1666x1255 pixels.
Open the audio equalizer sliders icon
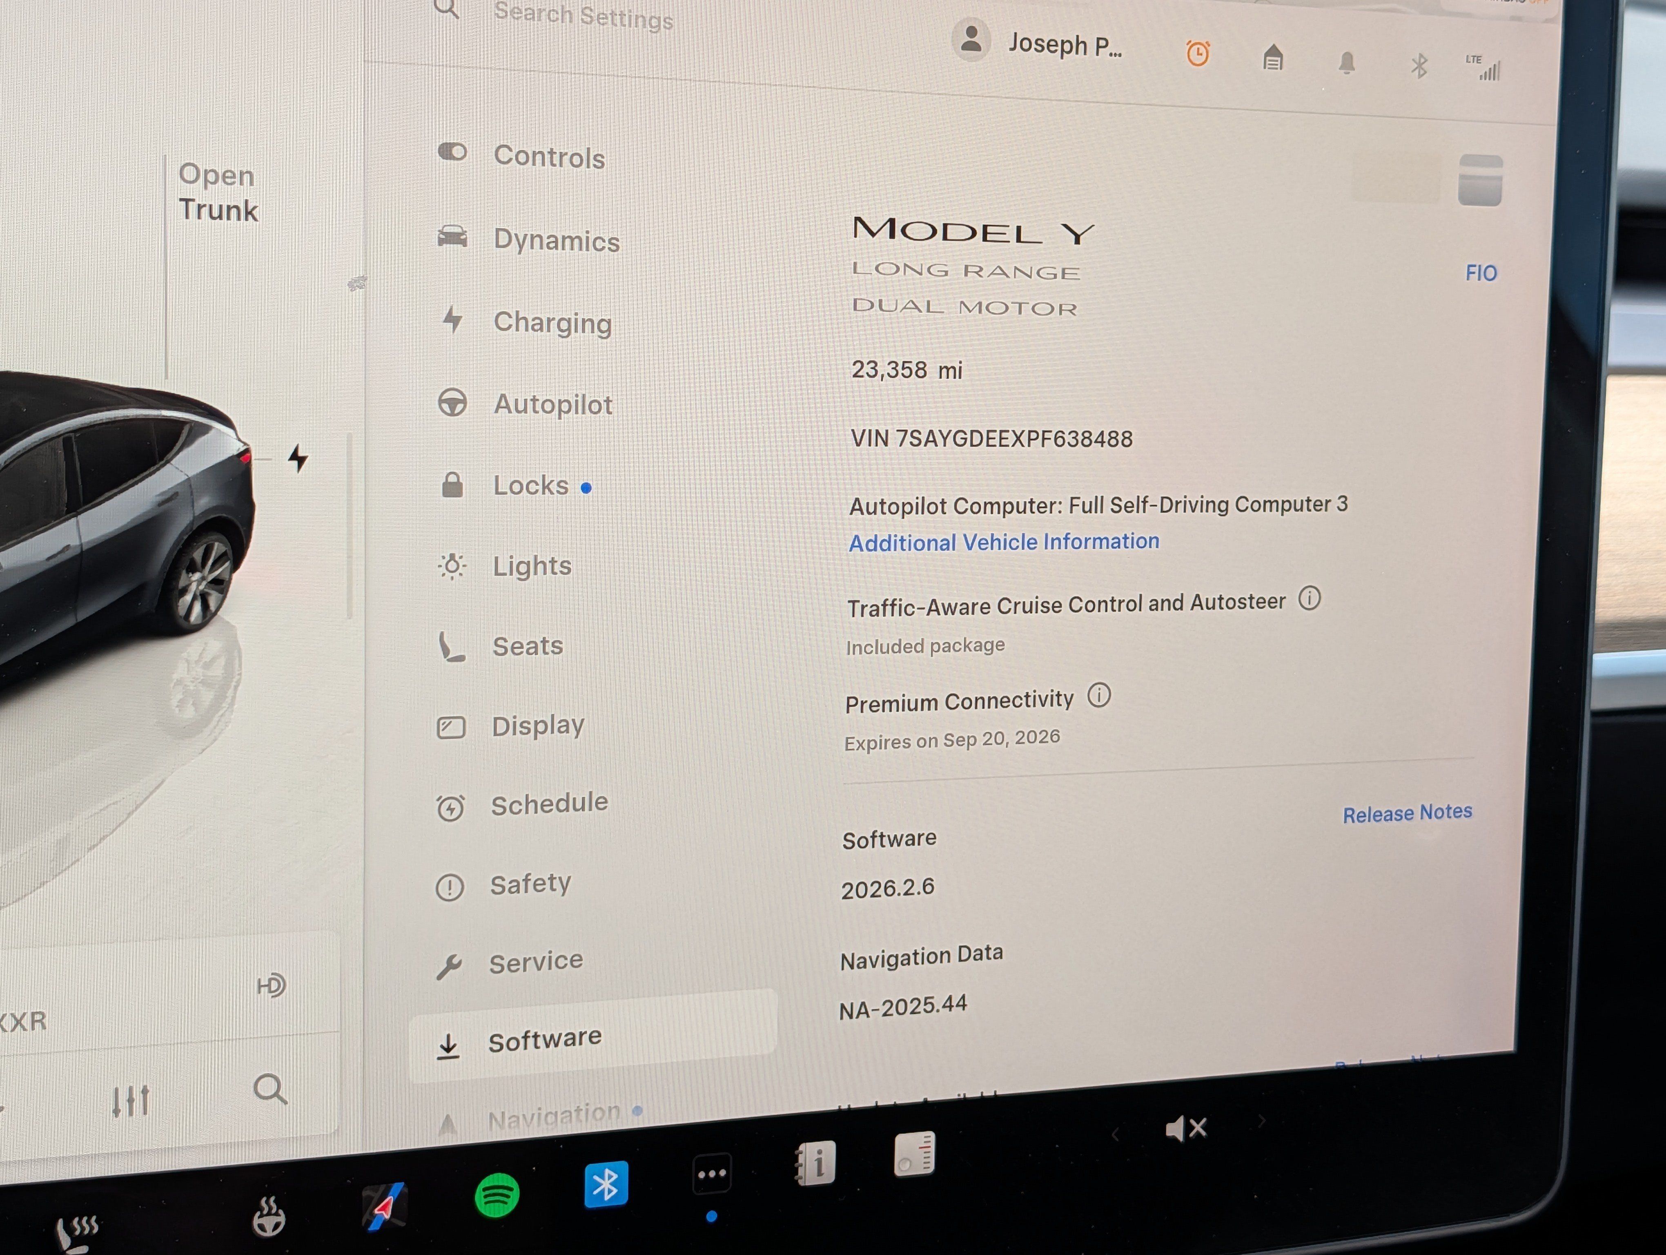[x=131, y=1101]
